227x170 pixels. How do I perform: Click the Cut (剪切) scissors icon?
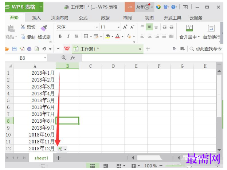(x=23, y=27)
